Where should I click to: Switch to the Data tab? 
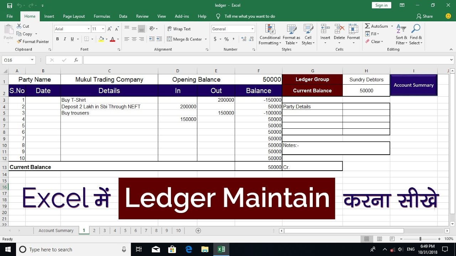(123, 16)
